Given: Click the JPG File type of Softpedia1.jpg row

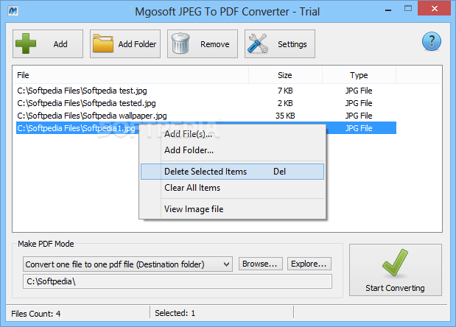Looking at the screenshot, I should 359,128.
